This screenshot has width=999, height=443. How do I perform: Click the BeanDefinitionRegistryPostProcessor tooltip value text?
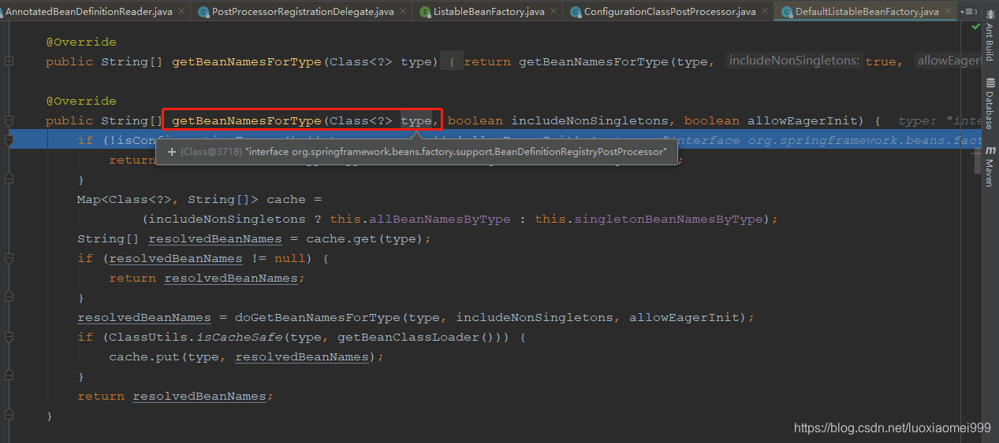(456, 152)
